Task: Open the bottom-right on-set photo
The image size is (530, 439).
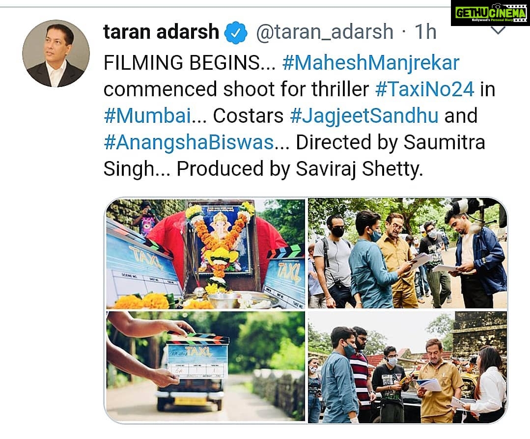Action: [x=407, y=367]
